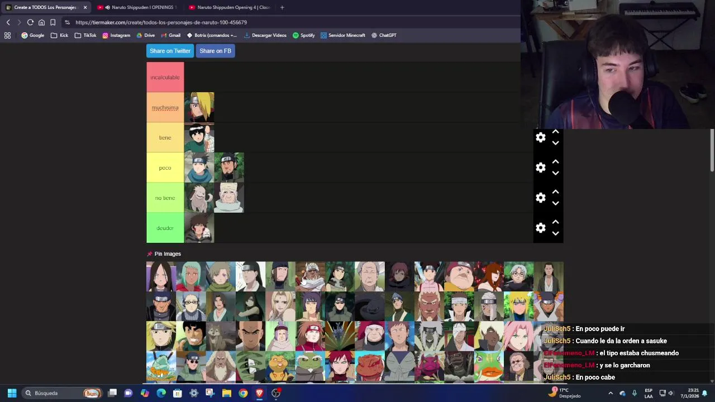Reload the tiermaker page

coord(30,22)
